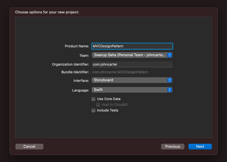Click the Include Tests label text
This screenshot has height=162, width=227.
(x=108, y=110)
